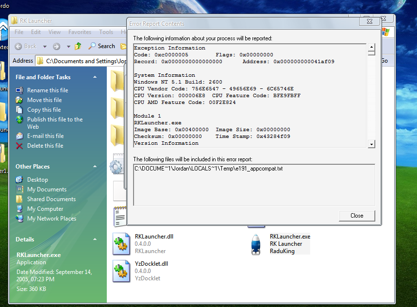
Task: Go up one folder with the Up icon
Action: click(78, 46)
